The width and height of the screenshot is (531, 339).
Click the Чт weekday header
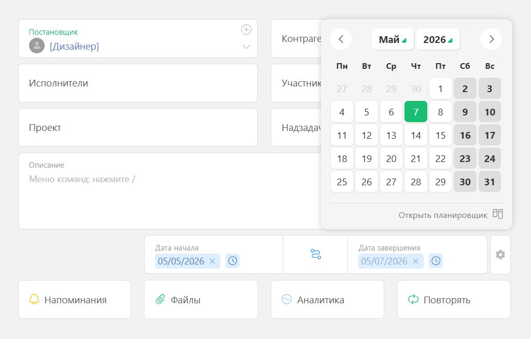tap(415, 66)
